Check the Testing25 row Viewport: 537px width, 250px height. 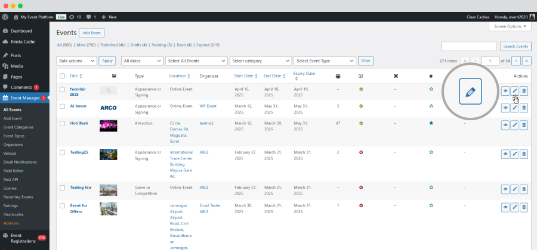(62, 152)
